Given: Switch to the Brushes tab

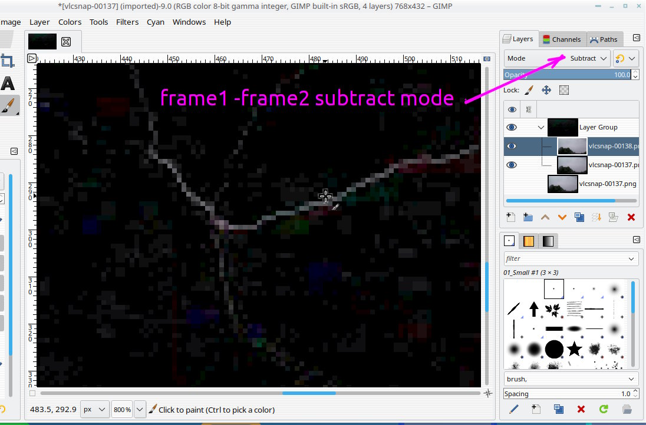Looking at the screenshot, I should pyautogui.click(x=509, y=241).
